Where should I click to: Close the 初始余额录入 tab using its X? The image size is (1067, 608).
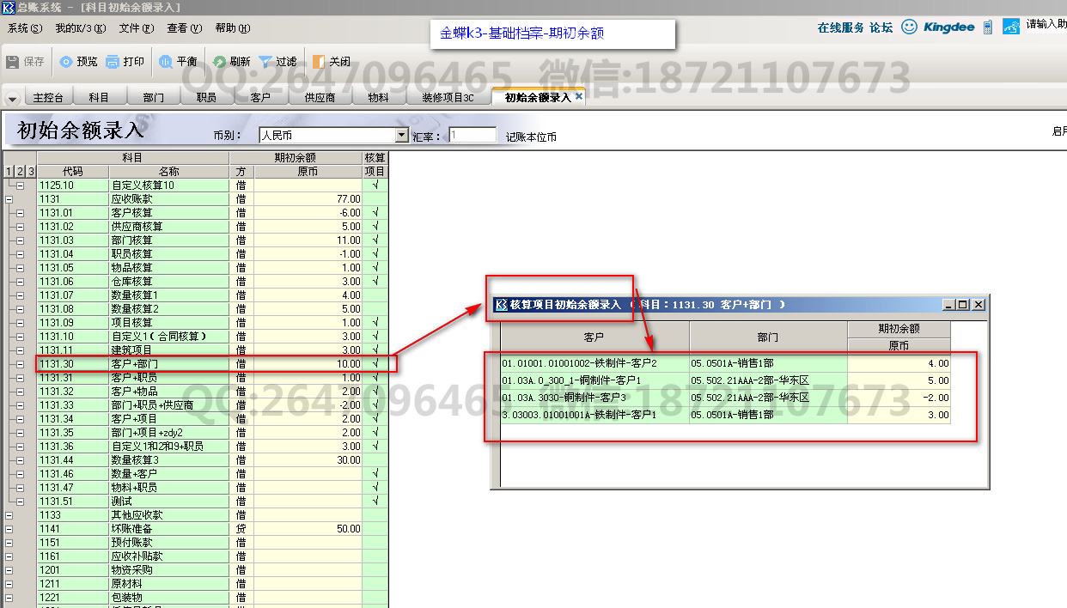579,97
